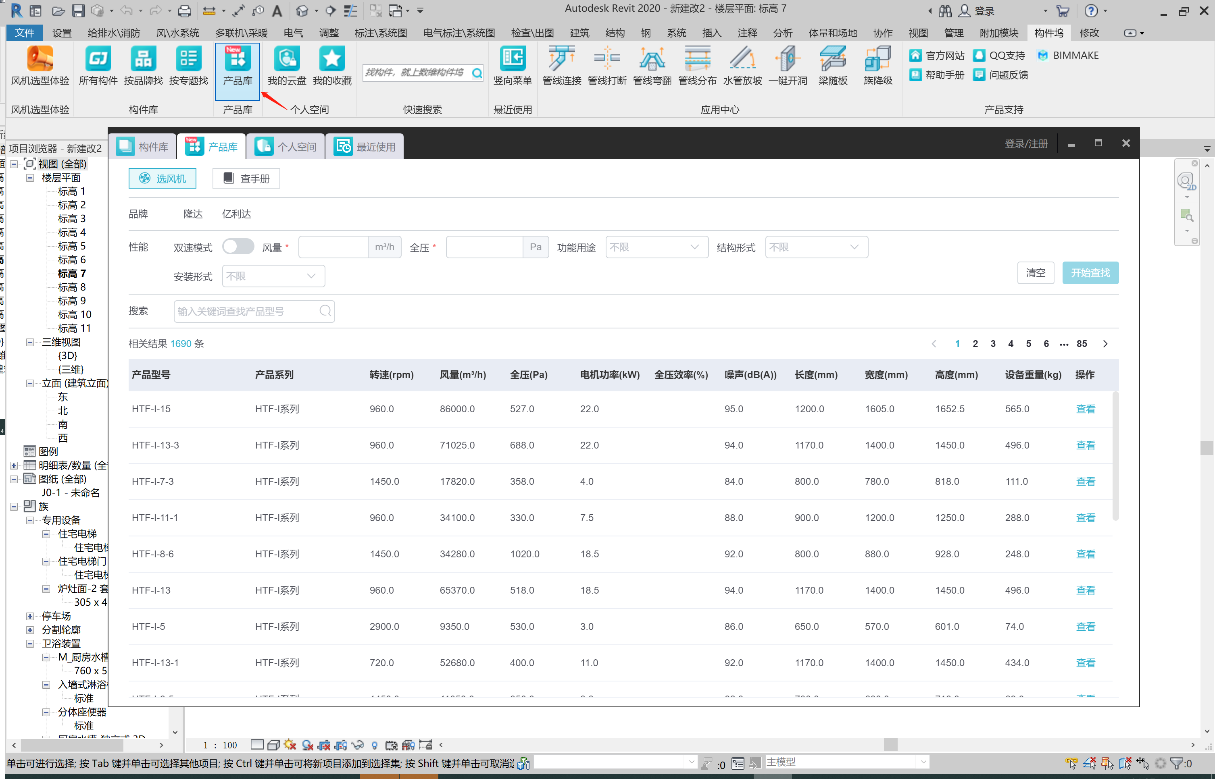Select the 梁随板 tool
The image size is (1215, 779).
[x=832, y=66]
